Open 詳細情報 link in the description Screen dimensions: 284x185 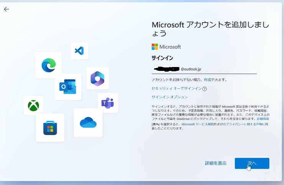[263, 119]
